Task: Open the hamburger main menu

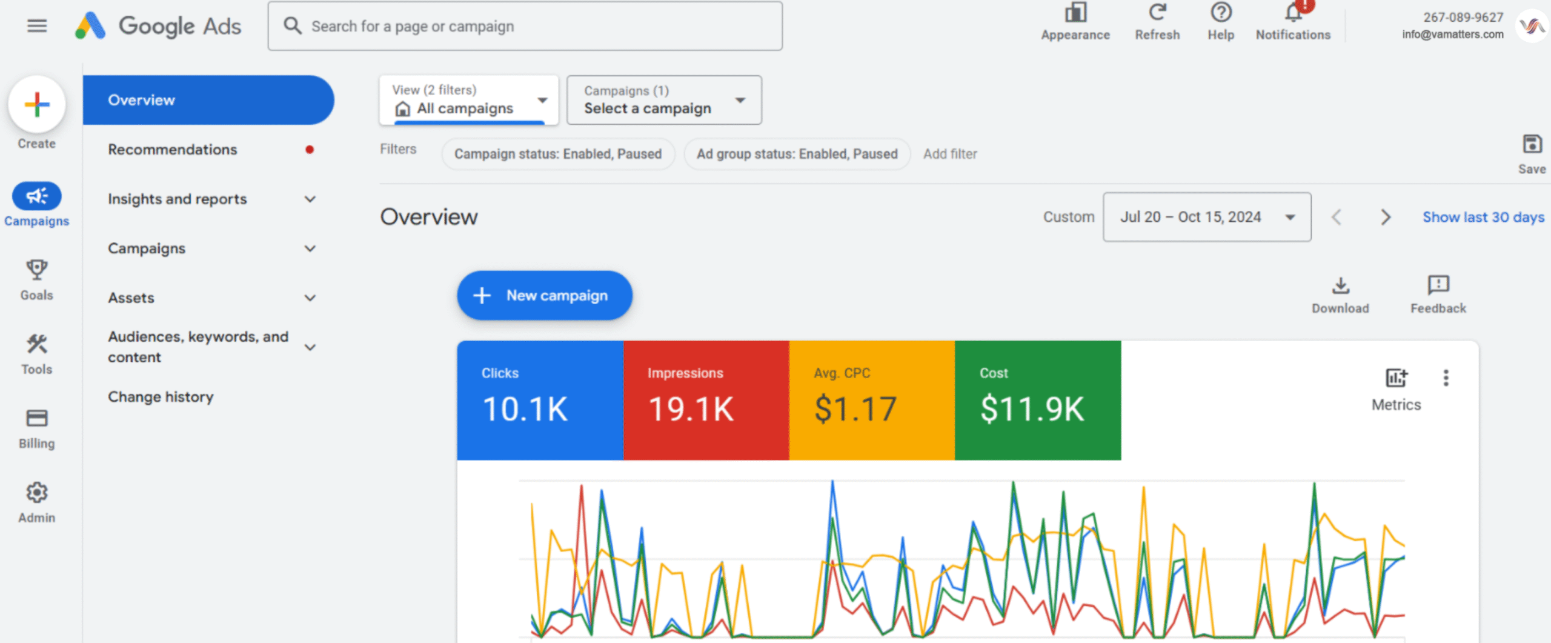Action: pos(37,26)
